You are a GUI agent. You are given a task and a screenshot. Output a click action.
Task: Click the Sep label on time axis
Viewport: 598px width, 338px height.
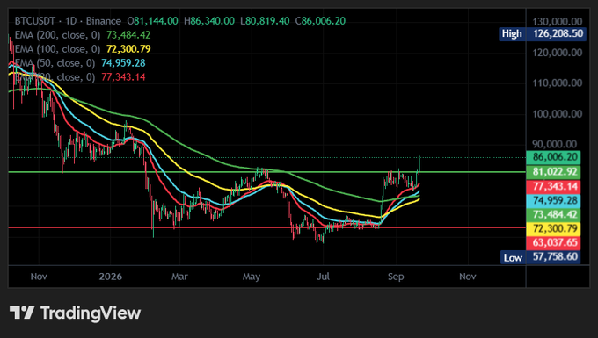pyautogui.click(x=396, y=277)
